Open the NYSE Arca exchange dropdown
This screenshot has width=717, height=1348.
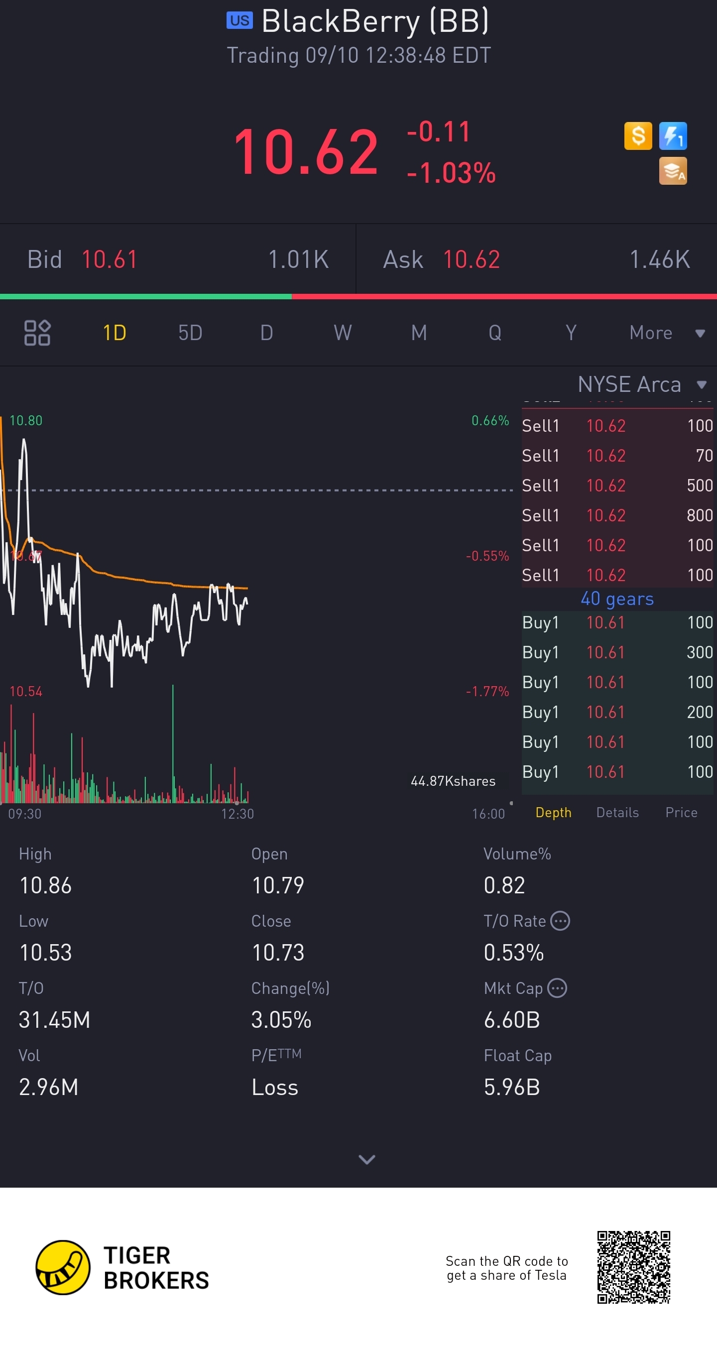(x=643, y=384)
